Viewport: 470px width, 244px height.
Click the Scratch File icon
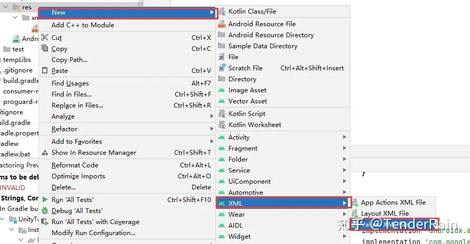222,68
